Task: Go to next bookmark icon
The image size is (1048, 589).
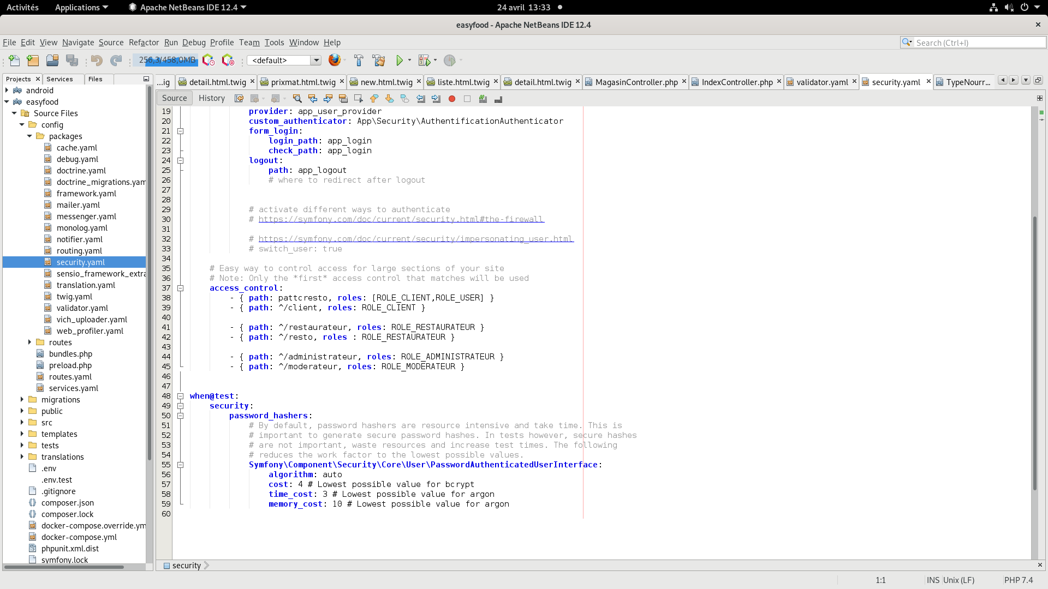Action: pyautogui.click(x=389, y=99)
